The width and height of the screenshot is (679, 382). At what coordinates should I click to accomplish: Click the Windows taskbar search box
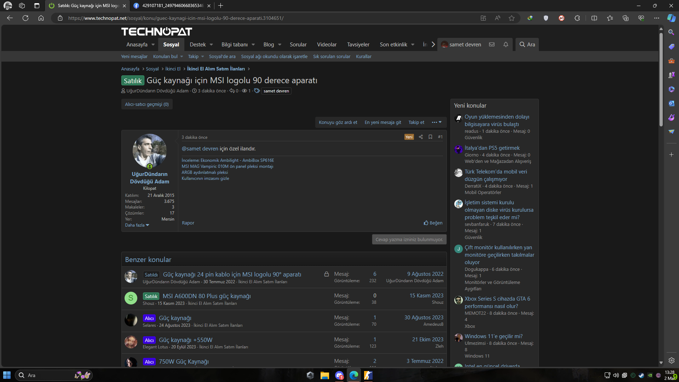click(x=54, y=375)
